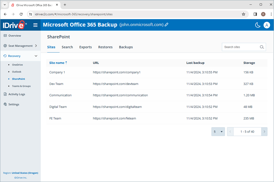This screenshot has height=182, width=274.
Task: Open the Restores tab
Action: (105, 47)
